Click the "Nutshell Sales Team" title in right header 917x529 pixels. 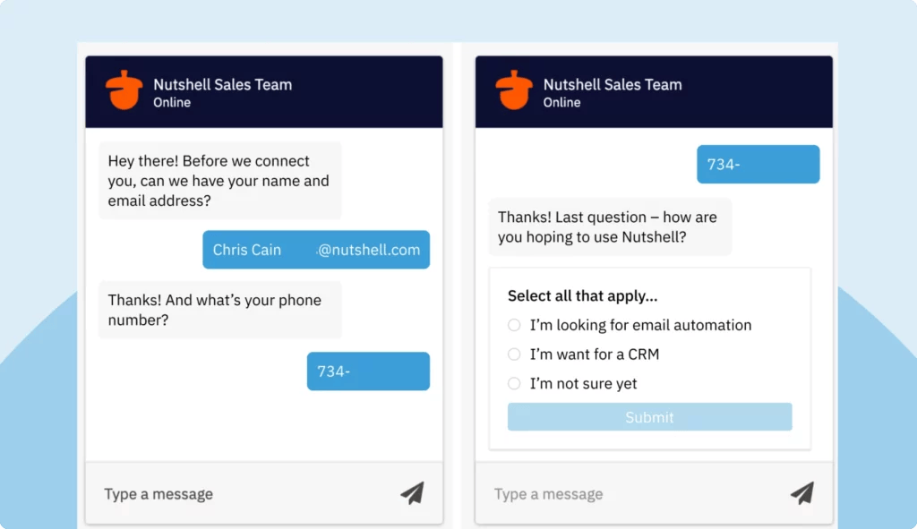coord(612,84)
